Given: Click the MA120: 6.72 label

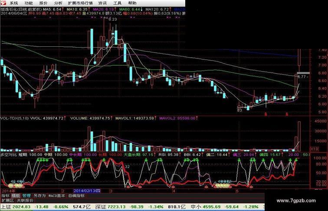Looking at the screenshot, I should click(x=157, y=10).
